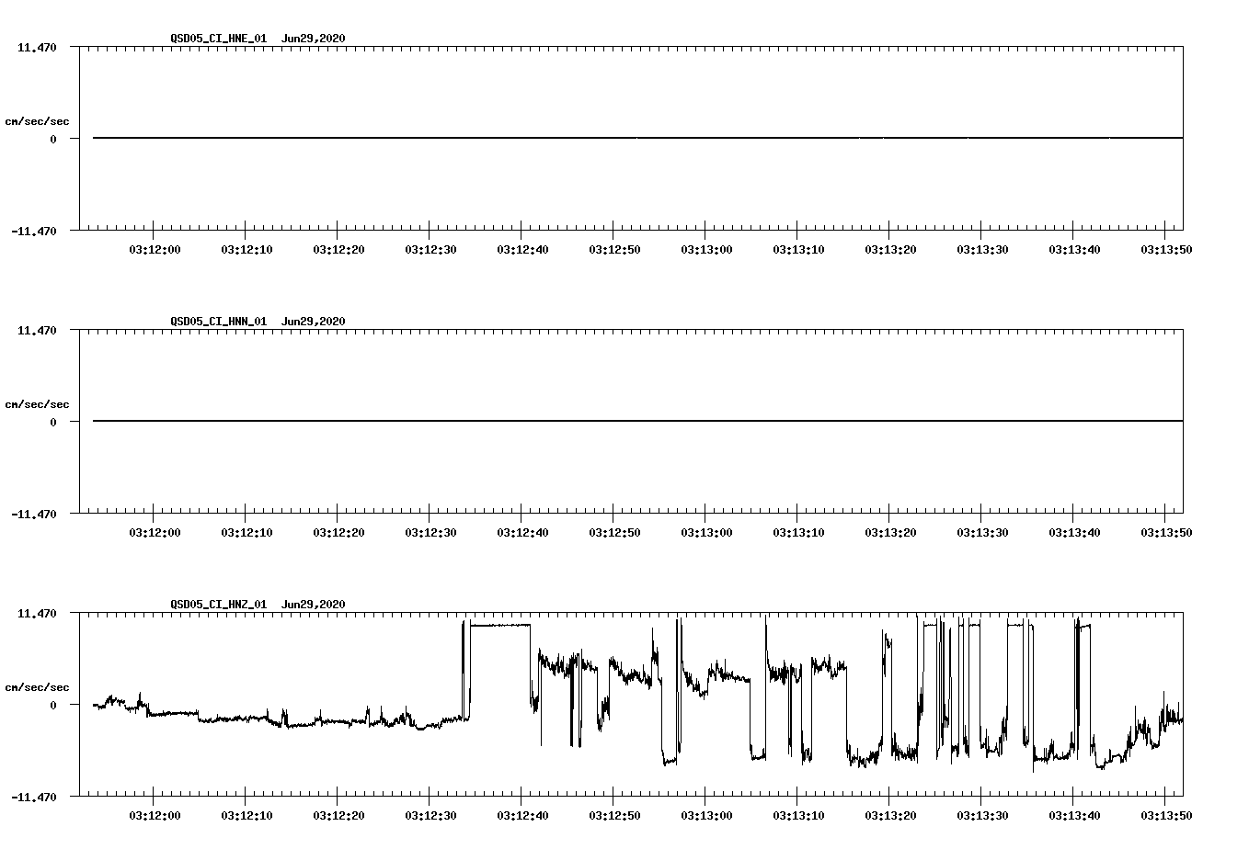Click the zero label on HNZ axis
Viewport: 1249px width, 849px height.
click(53, 706)
